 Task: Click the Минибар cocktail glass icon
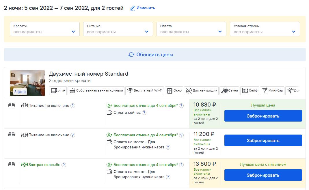click(x=264, y=90)
